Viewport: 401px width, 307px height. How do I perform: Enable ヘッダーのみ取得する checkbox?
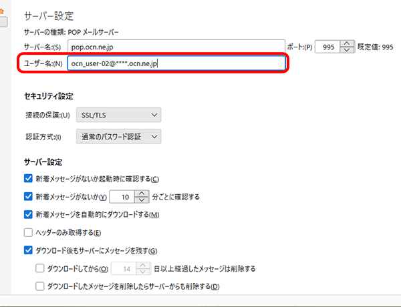[x=28, y=233]
